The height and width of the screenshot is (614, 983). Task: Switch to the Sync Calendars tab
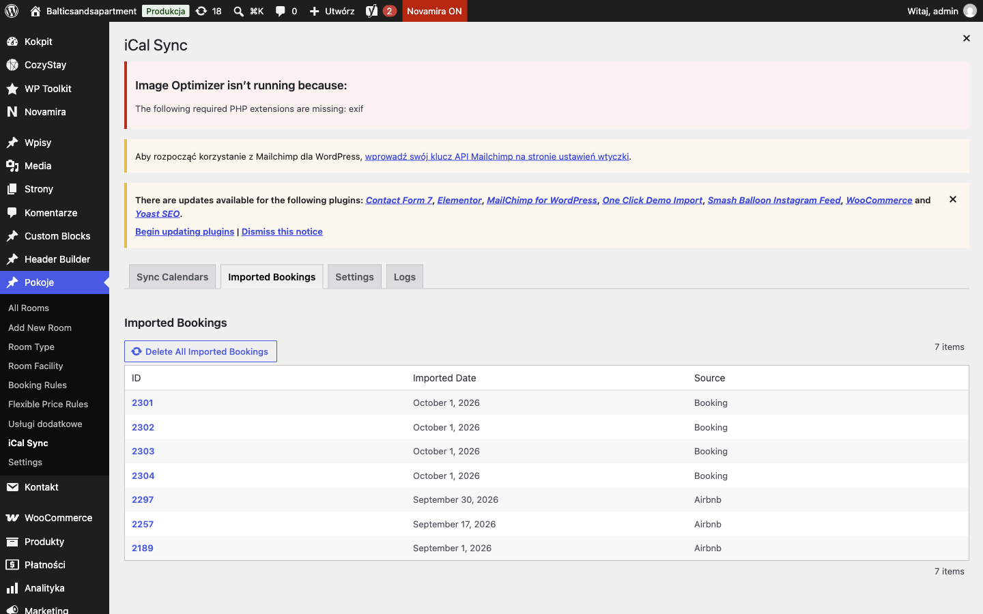[172, 277]
